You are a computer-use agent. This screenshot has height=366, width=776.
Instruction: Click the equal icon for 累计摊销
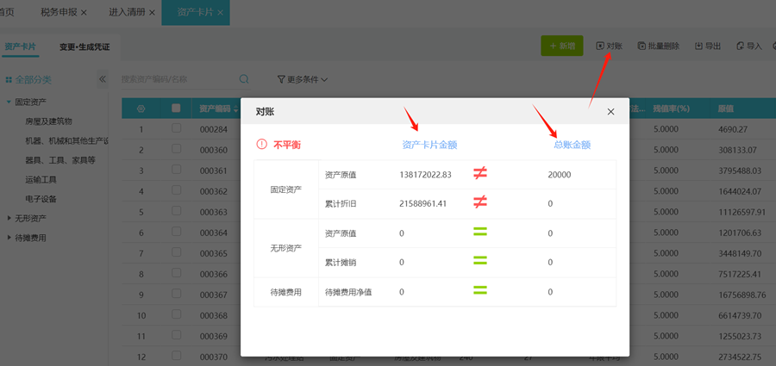(480, 261)
